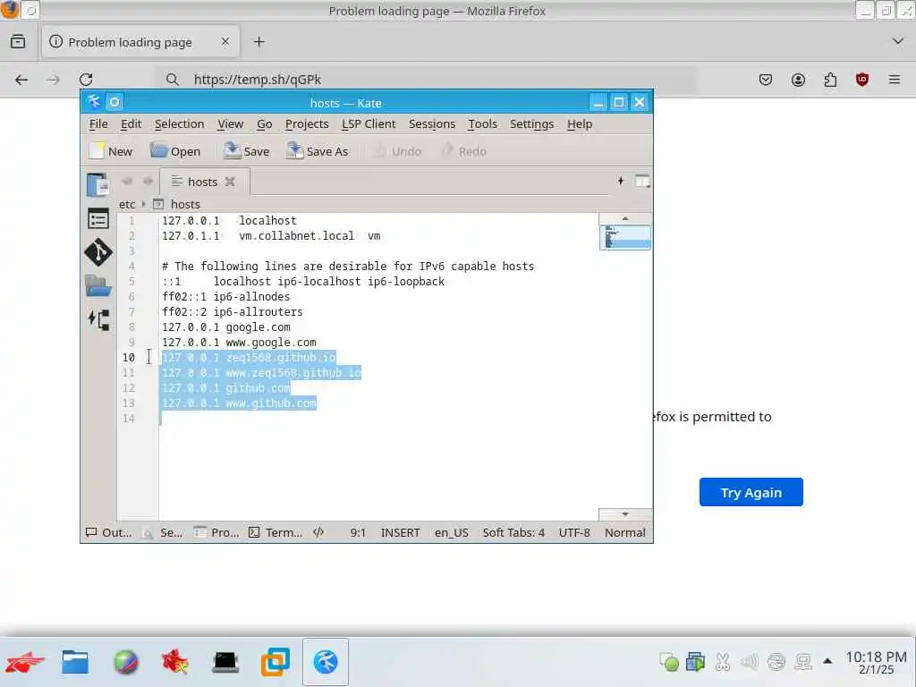Open the file manager in taskbar
Image resolution: width=916 pixels, height=687 pixels.
point(75,663)
